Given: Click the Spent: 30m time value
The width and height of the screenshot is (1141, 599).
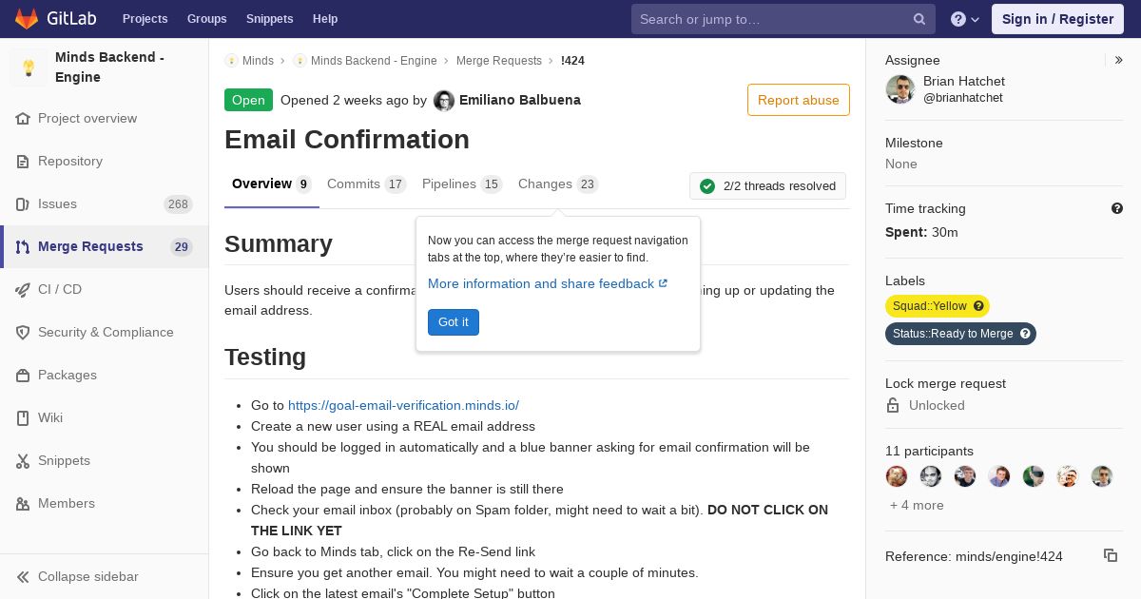Looking at the screenshot, I should click(921, 232).
